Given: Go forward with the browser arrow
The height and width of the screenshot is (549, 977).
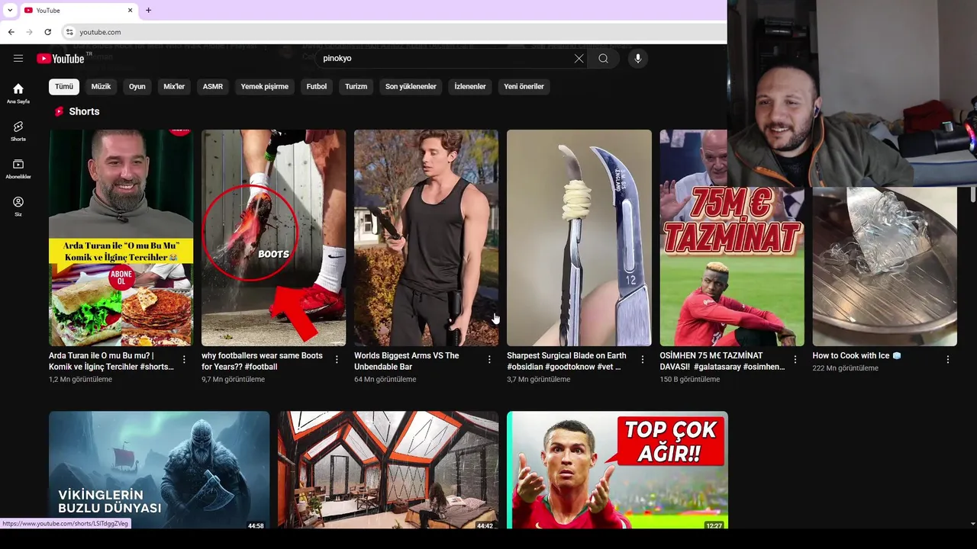Looking at the screenshot, I should click(x=29, y=32).
